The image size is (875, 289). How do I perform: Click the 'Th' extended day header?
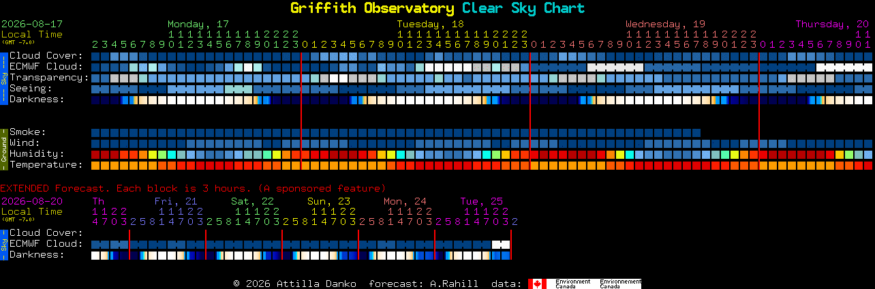[98, 201]
